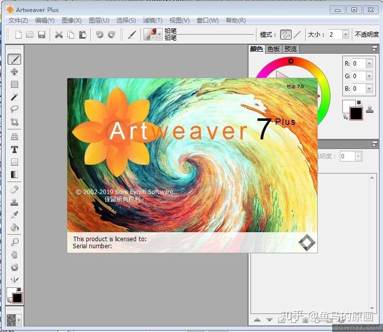Open the 视图 menu
Screen dimensions: 383x332
[180, 21]
